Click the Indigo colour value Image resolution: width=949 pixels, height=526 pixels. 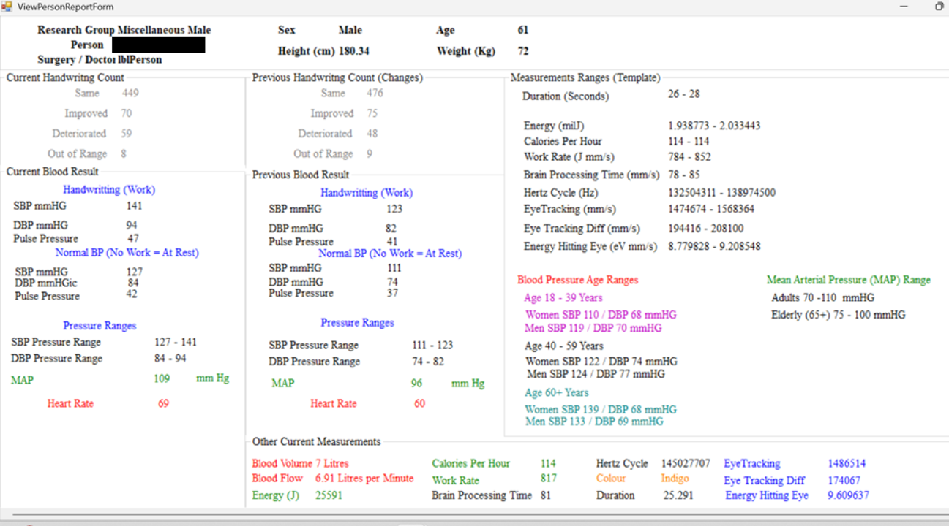coord(674,479)
